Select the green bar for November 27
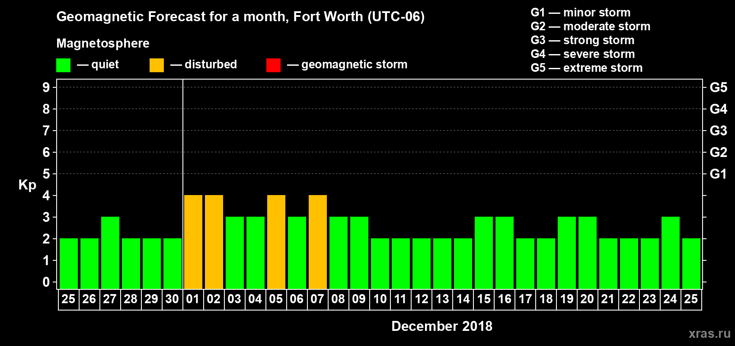This screenshot has height=346, width=735. 110,253
